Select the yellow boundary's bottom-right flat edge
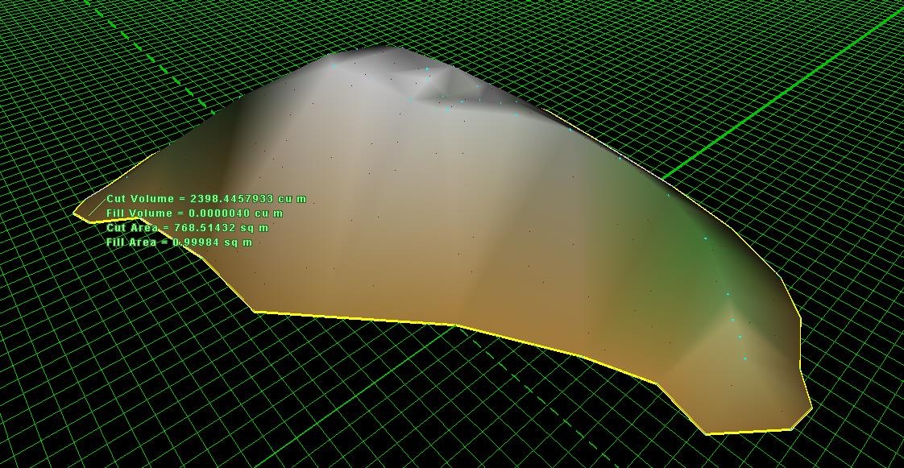The image size is (904, 468). pyautogui.click(x=749, y=432)
